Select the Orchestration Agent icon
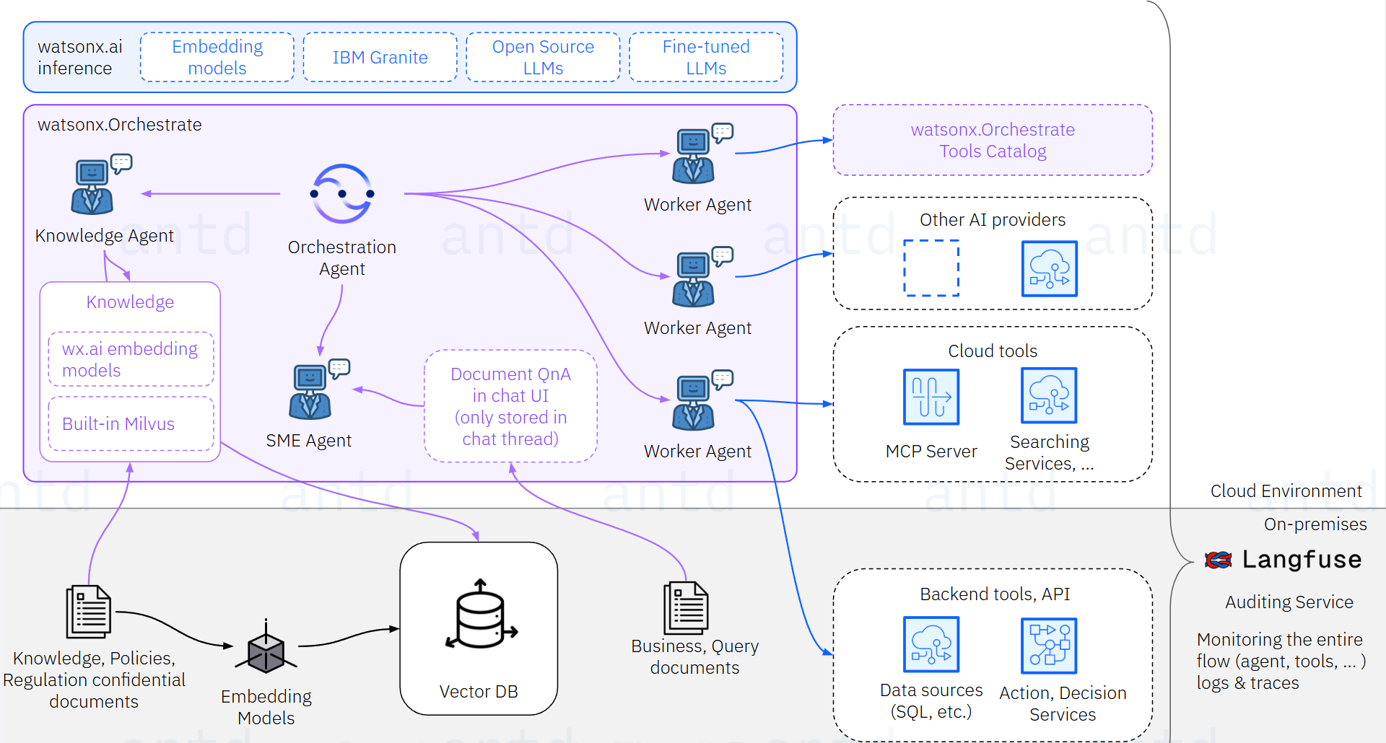The image size is (1386, 743). point(341,193)
